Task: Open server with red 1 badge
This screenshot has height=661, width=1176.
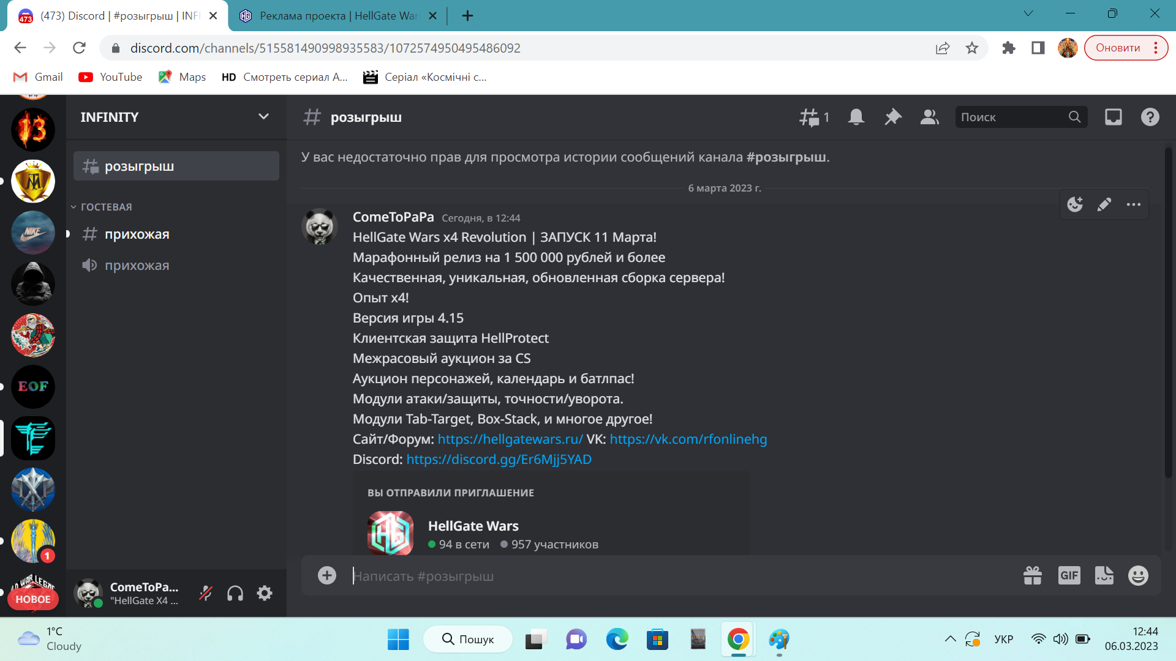Action: pyautogui.click(x=33, y=541)
